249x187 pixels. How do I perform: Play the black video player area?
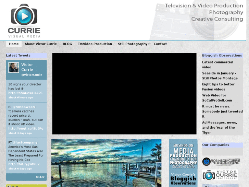[124, 94]
